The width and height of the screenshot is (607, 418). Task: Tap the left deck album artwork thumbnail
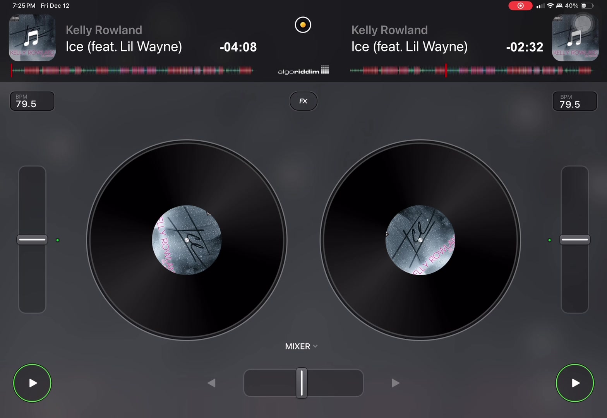pyautogui.click(x=32, y=38)
